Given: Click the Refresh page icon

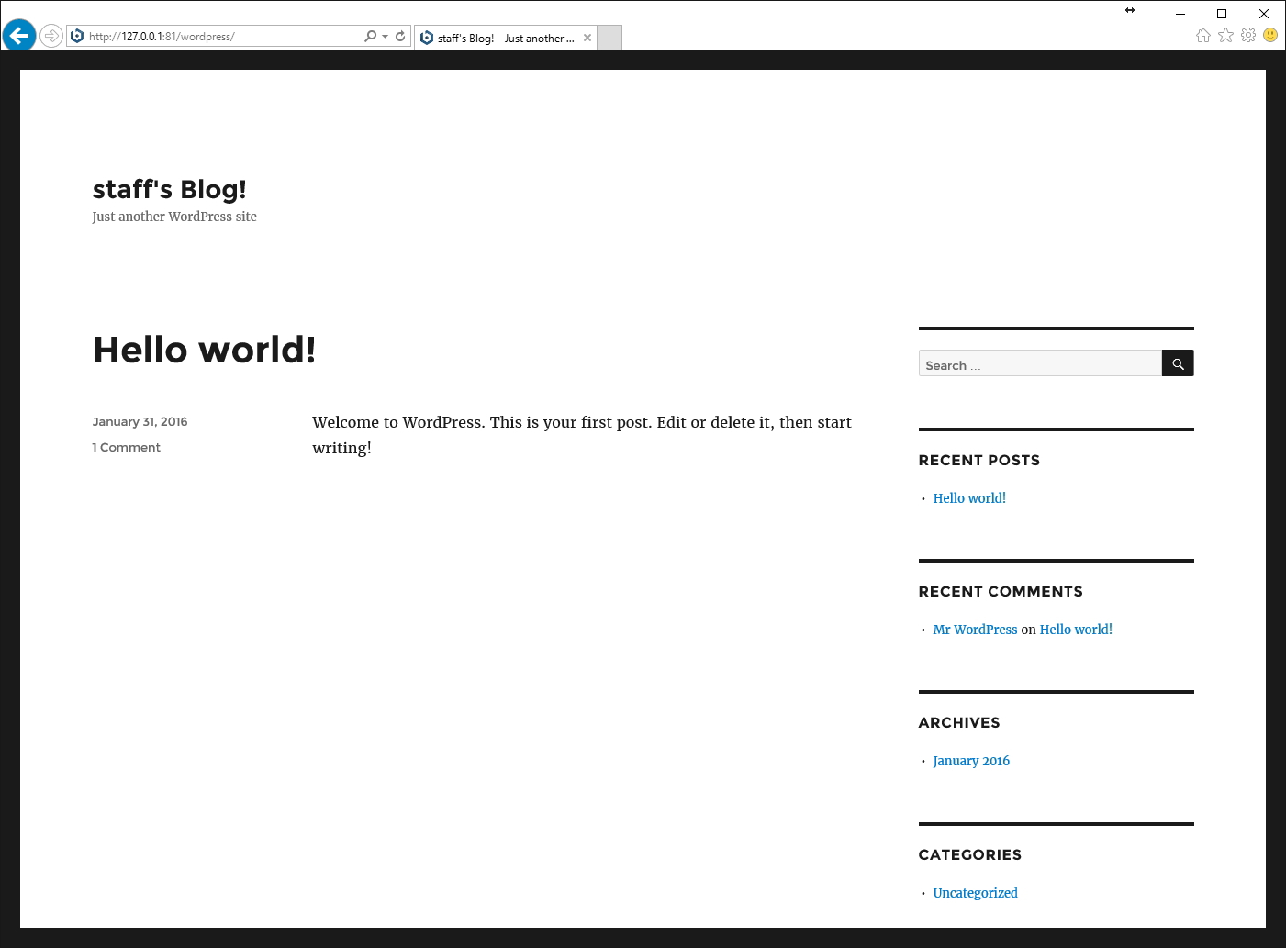Looking at the screenshot, I should coord(400,37).
